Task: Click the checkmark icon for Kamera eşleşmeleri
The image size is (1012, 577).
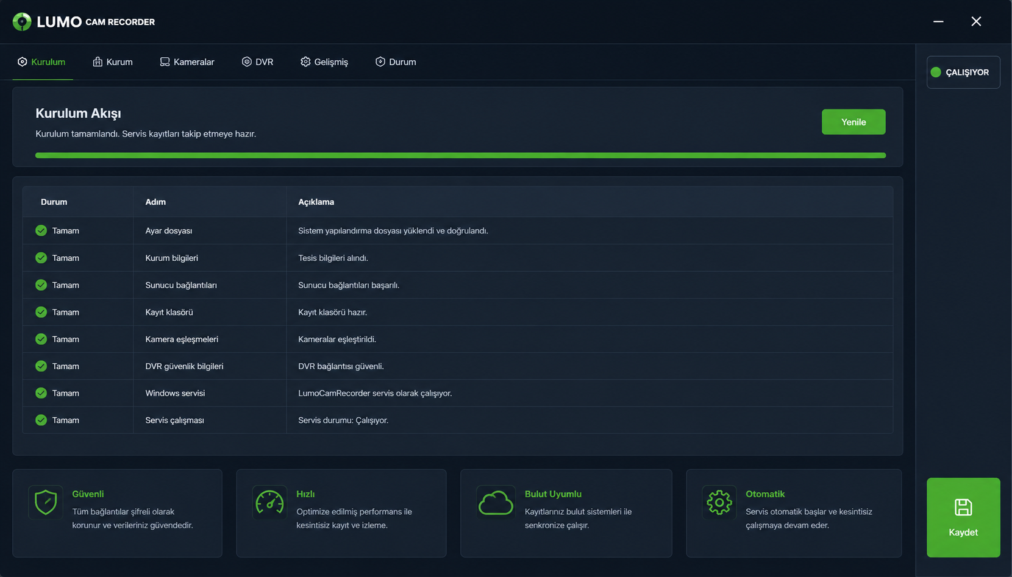Action: 41,339
